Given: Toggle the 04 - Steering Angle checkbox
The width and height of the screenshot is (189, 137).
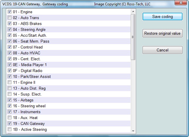Looking at the screenshot, I should point(9,29).
